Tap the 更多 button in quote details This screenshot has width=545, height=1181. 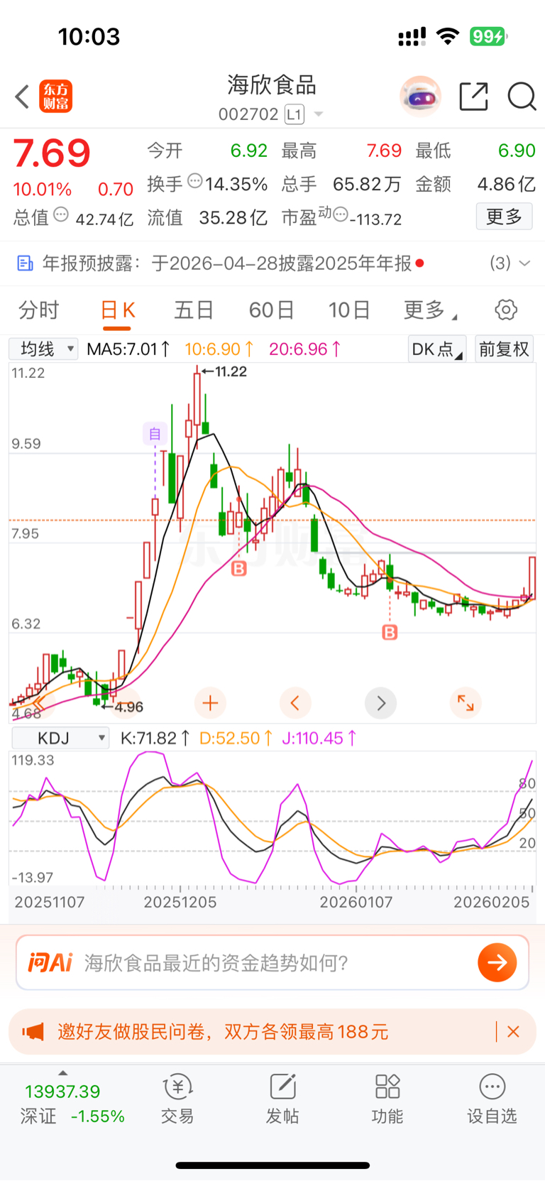pos(504,216)
